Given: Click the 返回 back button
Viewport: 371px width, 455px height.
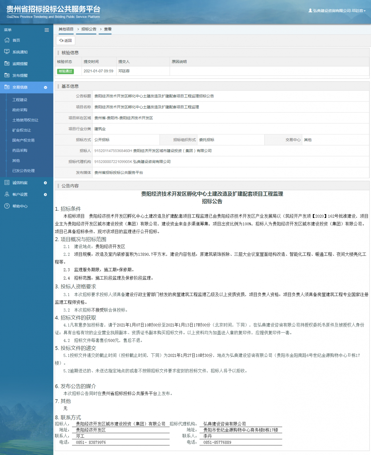Looking at the screenshot, I should pyautogui.click(x=66, y=41).
